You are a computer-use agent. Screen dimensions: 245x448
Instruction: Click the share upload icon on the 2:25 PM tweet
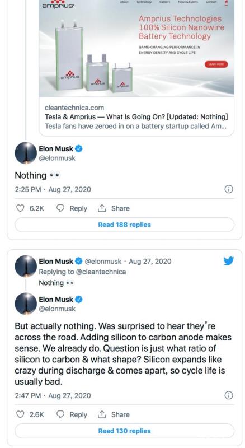click(102, 208)
